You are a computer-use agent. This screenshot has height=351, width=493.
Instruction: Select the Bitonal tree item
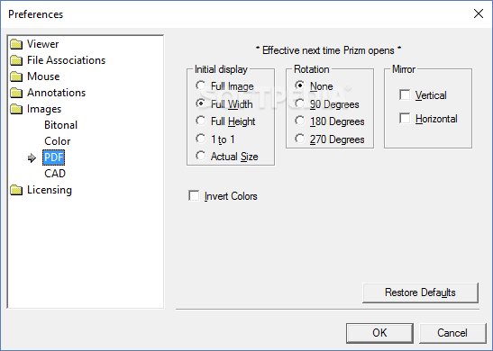(x=60, y=125)
